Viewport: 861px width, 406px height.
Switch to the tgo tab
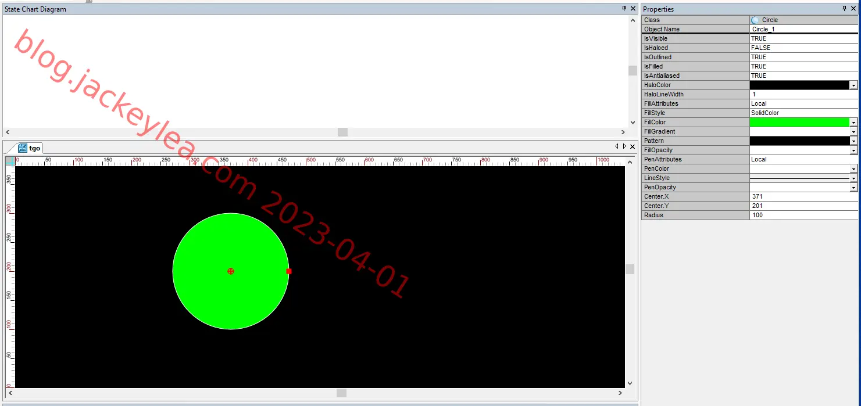point(30,148)
